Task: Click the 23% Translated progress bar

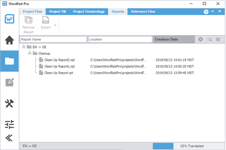Action: [189, 146]
